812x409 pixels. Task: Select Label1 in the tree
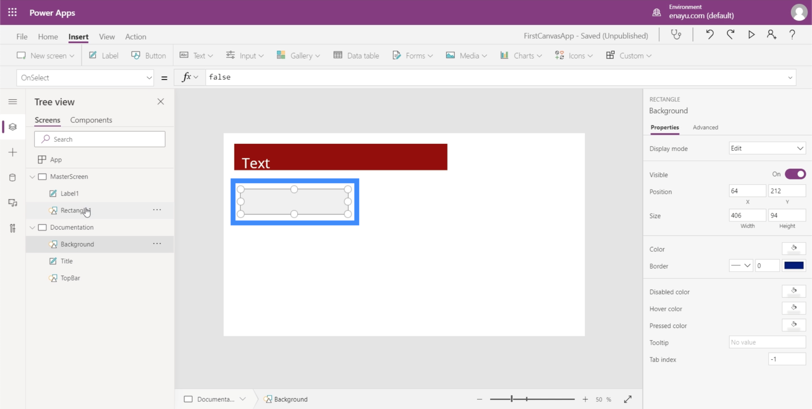(x=70, y=193)
